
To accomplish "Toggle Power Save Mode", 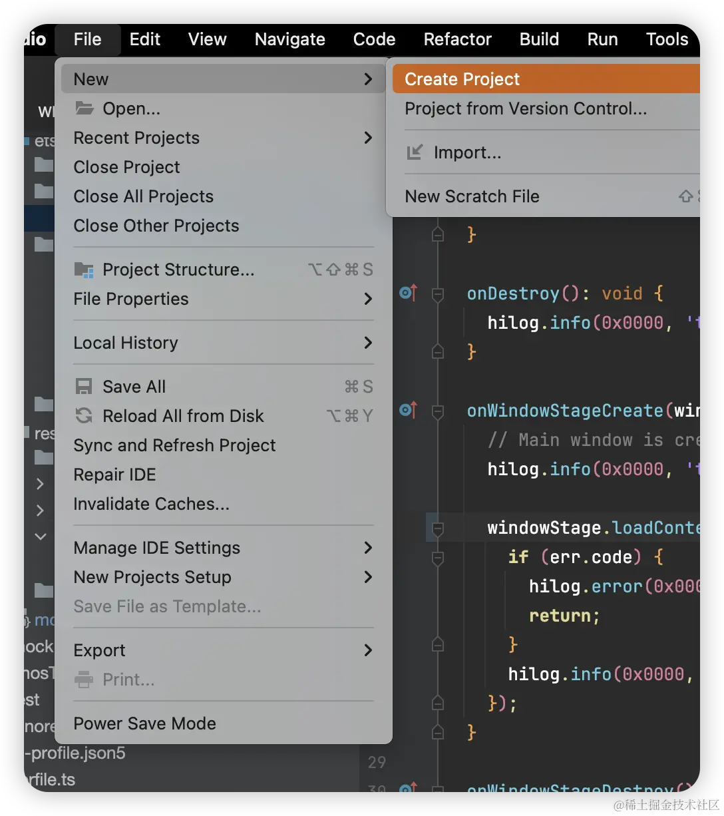I will pos(144,723).
